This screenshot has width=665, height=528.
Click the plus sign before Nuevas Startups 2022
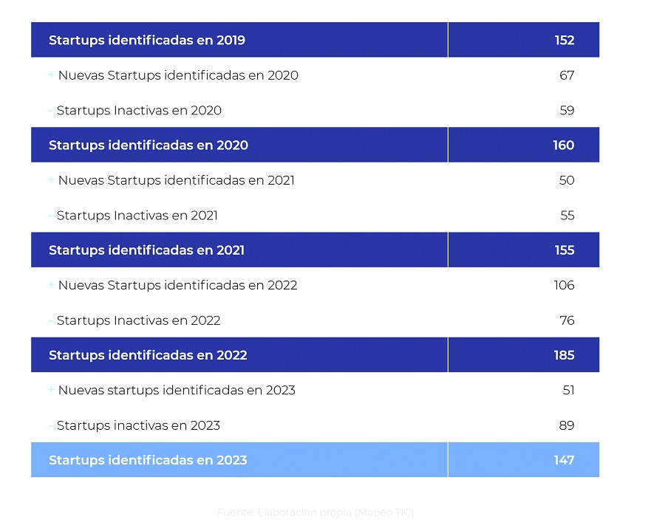click(51, 284)
